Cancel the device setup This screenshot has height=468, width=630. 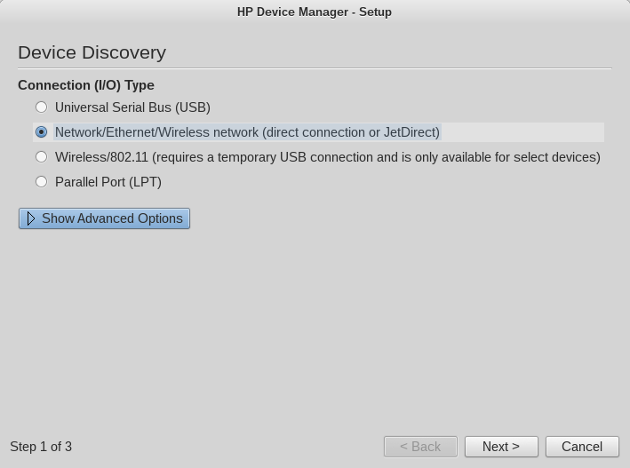coord(582,447)
